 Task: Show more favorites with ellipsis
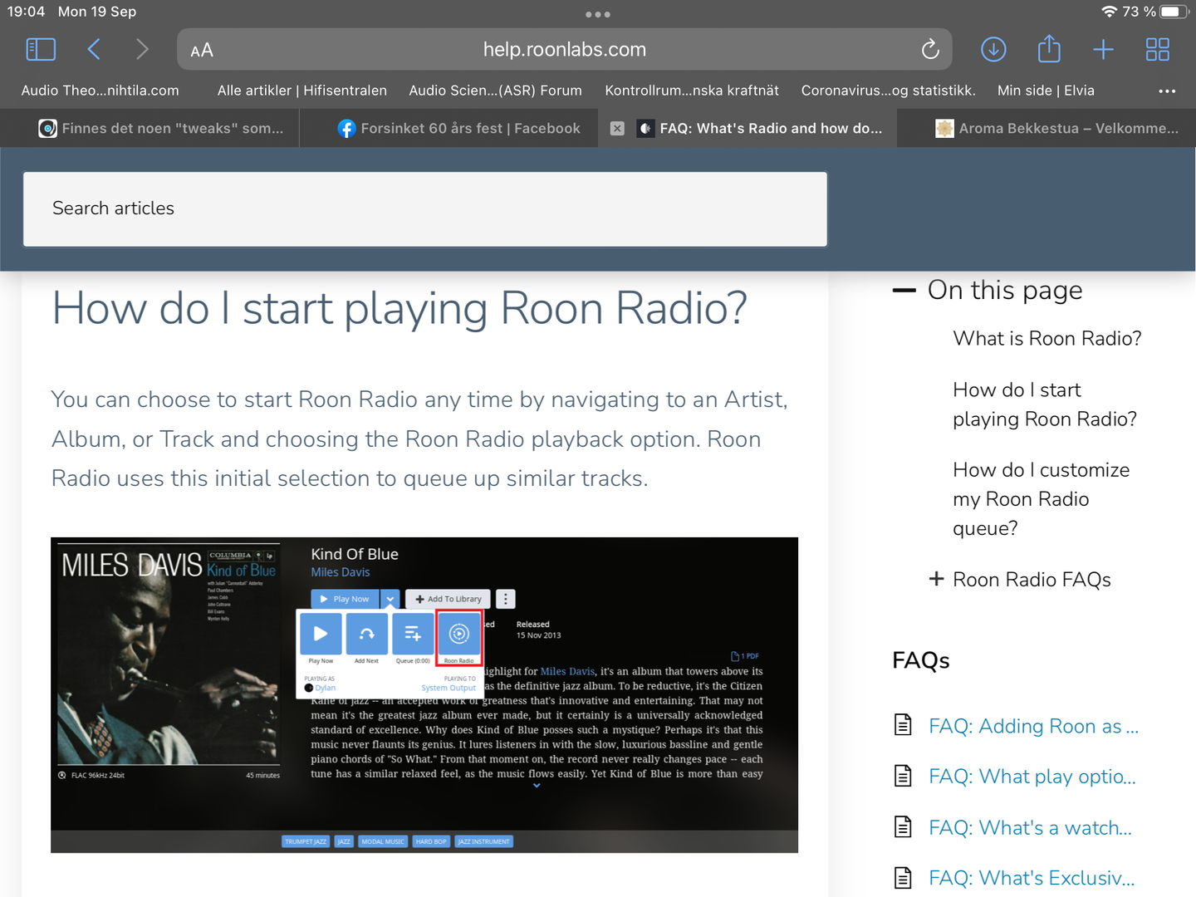coord(1167,91)
